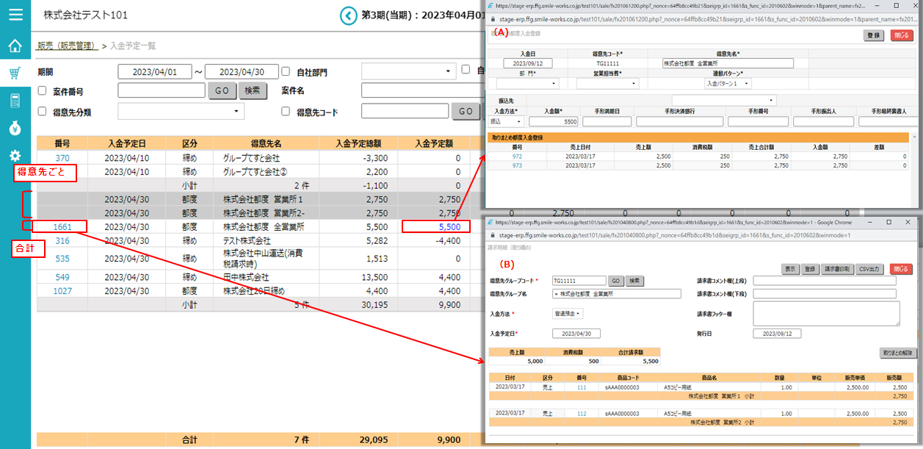Check the 得意先分類 checkbox
The image size is (923, 449).
(x=42, y=112)
